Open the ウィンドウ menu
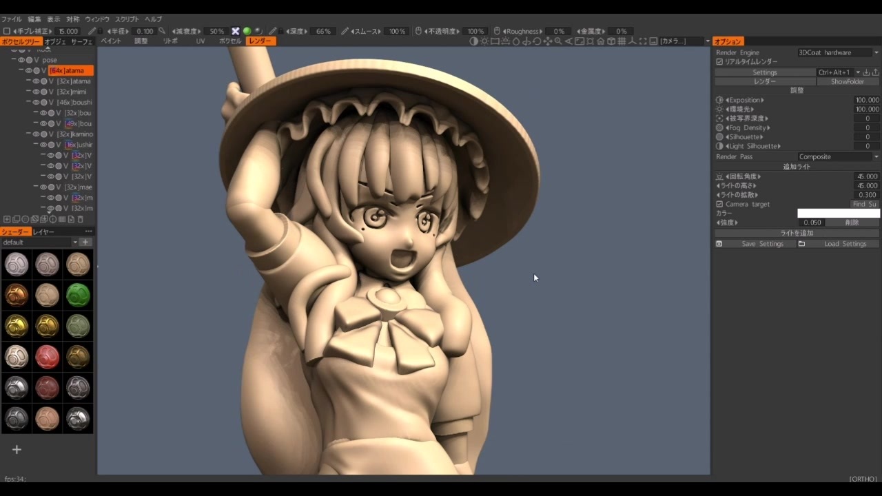The image size is (882, 496). coord(97,19)
